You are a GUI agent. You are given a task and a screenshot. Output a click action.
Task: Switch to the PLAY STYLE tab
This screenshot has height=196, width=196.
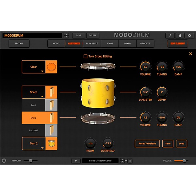click(x=92, y=43)
